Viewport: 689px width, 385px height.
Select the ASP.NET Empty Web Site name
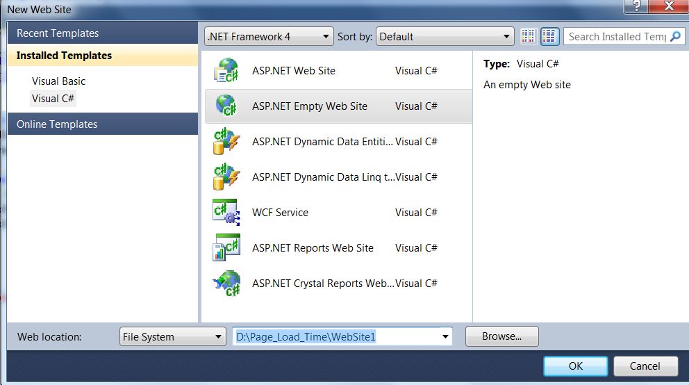(309, 106)
